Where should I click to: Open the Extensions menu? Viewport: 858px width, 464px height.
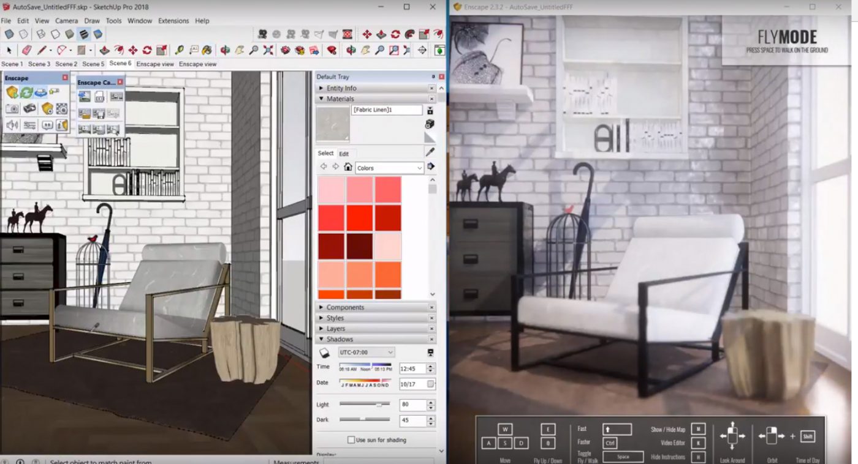pyautogui.click(x=173, y=21)
